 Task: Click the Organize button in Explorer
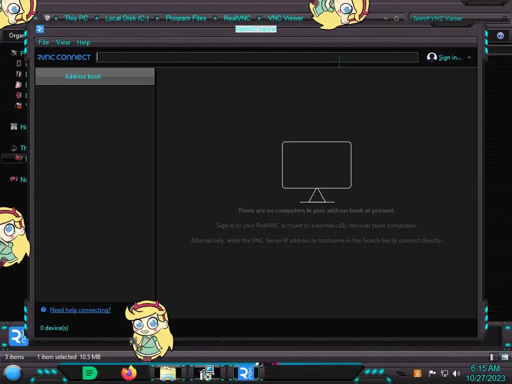[16, 35]
